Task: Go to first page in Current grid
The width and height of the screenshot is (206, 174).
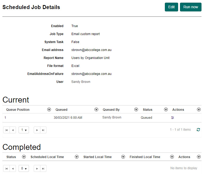Action: click(x=6, y=130)
